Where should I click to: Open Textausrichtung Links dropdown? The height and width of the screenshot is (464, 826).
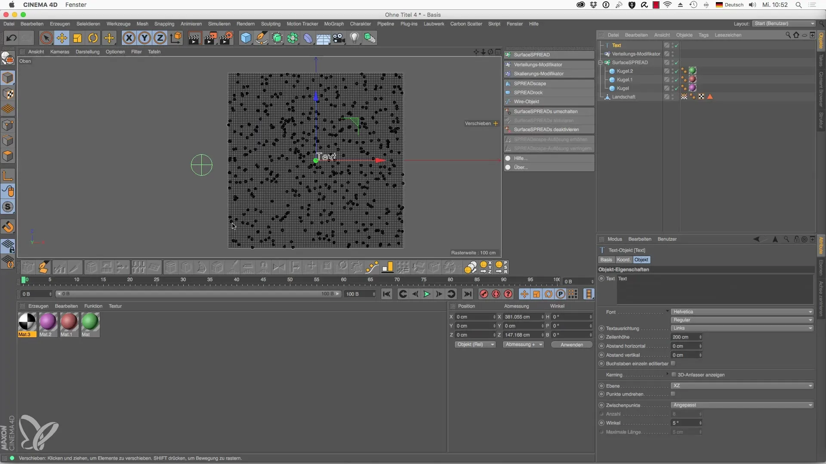[x=742, y=328]
